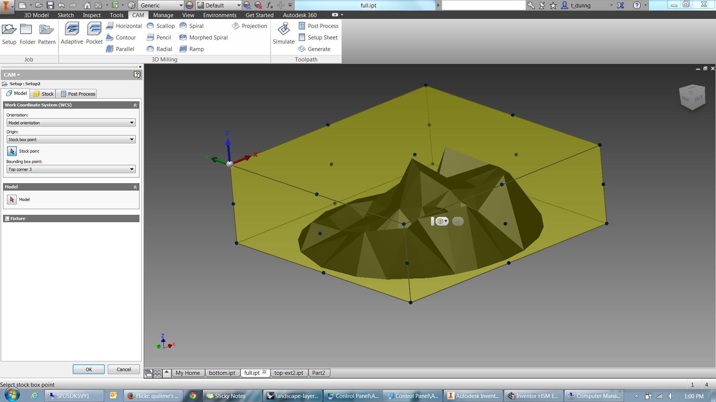Image resolution: width=716 pixels, height=402 pixels.
Task: Open Inventor HSM taskbar window
Action: [x=533, y=396]
